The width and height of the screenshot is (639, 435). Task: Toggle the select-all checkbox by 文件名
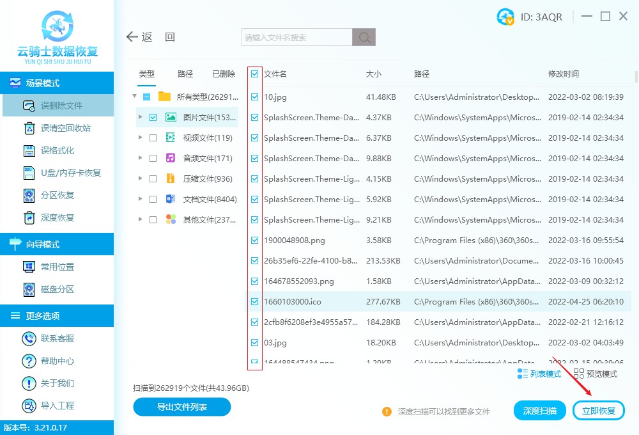click(255, 74)
